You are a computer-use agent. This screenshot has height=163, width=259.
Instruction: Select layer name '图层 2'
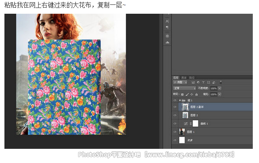coord(194,115)
